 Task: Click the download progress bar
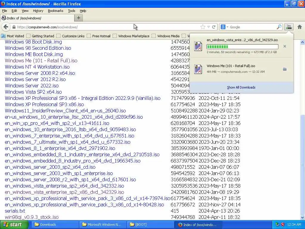coord(242,47)
